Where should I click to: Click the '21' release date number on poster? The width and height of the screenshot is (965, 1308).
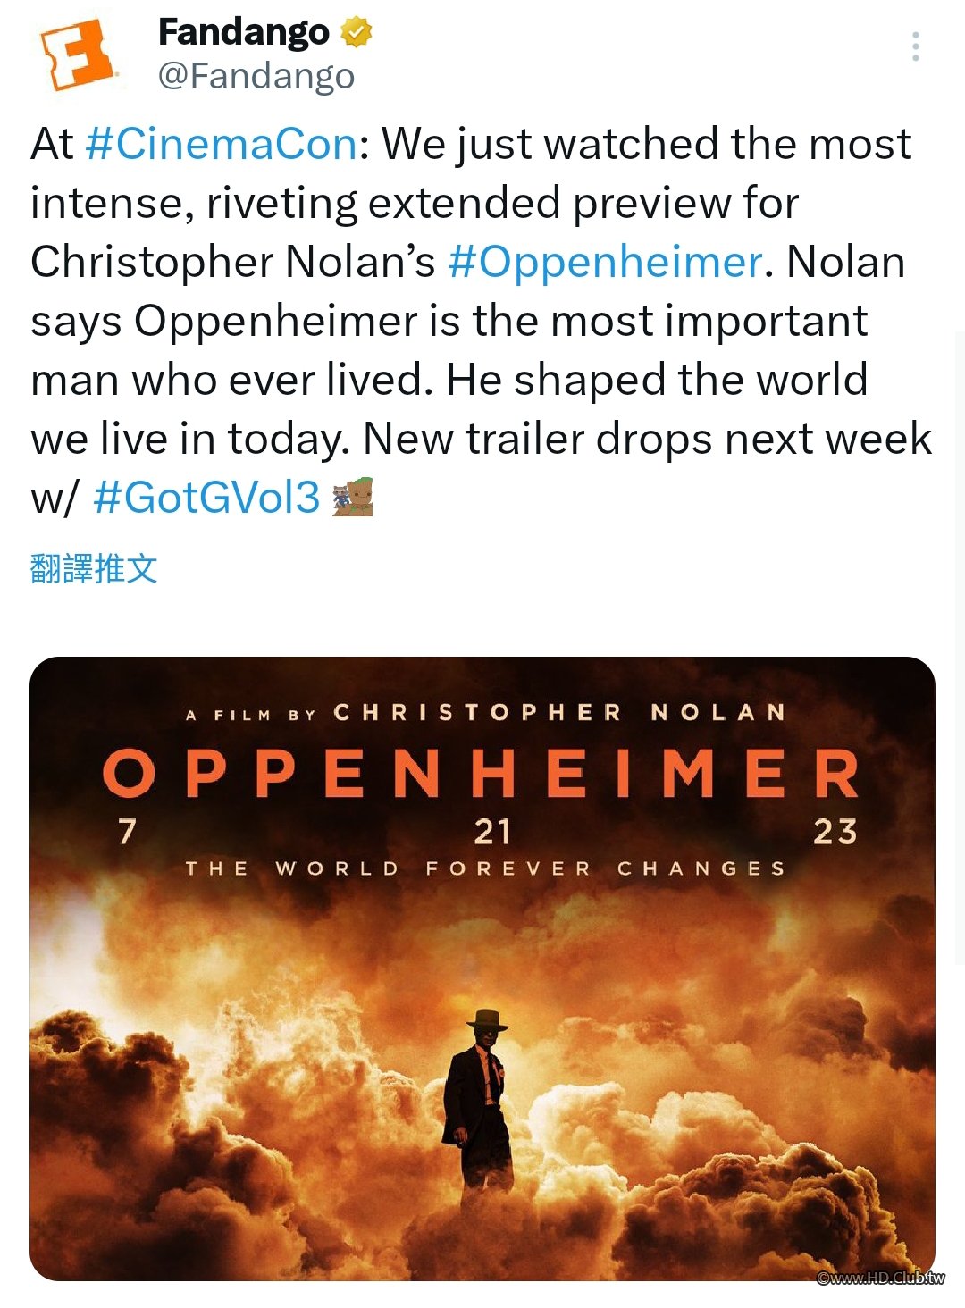click(492, 832)
